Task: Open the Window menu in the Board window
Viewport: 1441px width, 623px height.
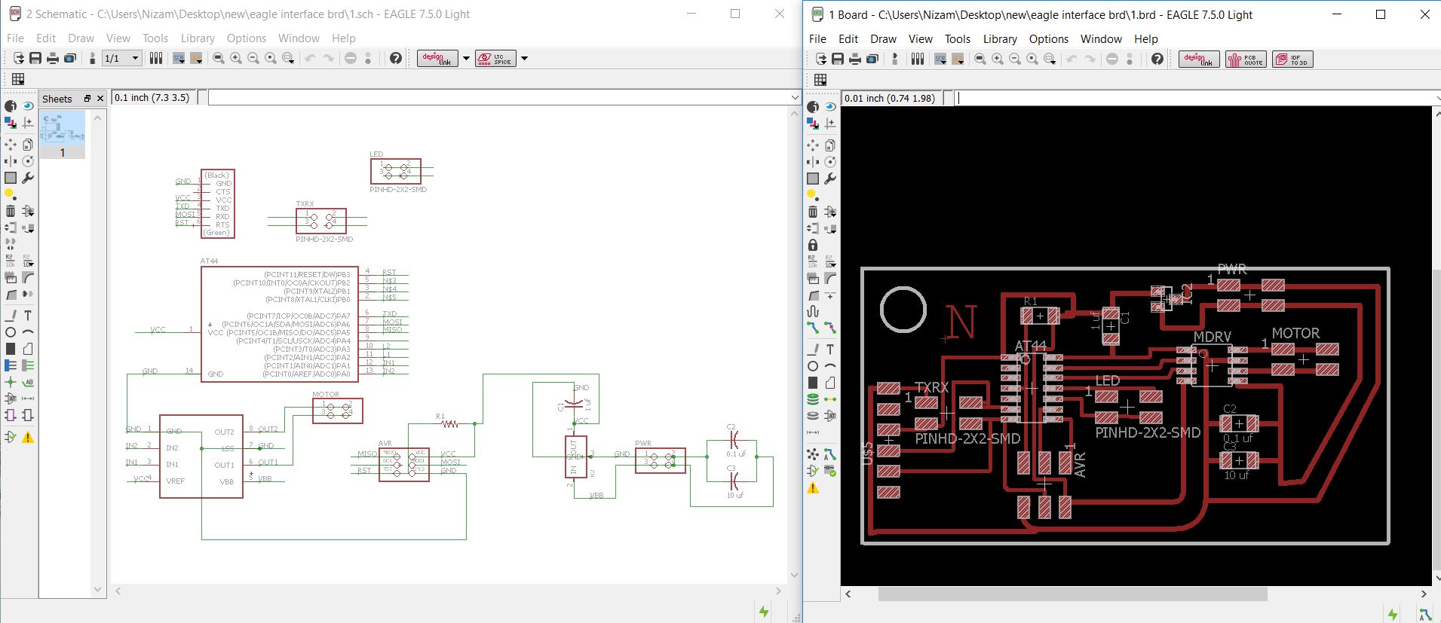Action: (1101, 38)
